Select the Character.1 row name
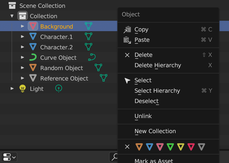Image resolution: width=229 pixels, height=163 pixels. click(56, 37)
